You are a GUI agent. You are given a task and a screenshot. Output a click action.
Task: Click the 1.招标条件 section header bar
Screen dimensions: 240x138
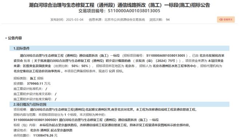pyautogui.click(x=119, y=48)
